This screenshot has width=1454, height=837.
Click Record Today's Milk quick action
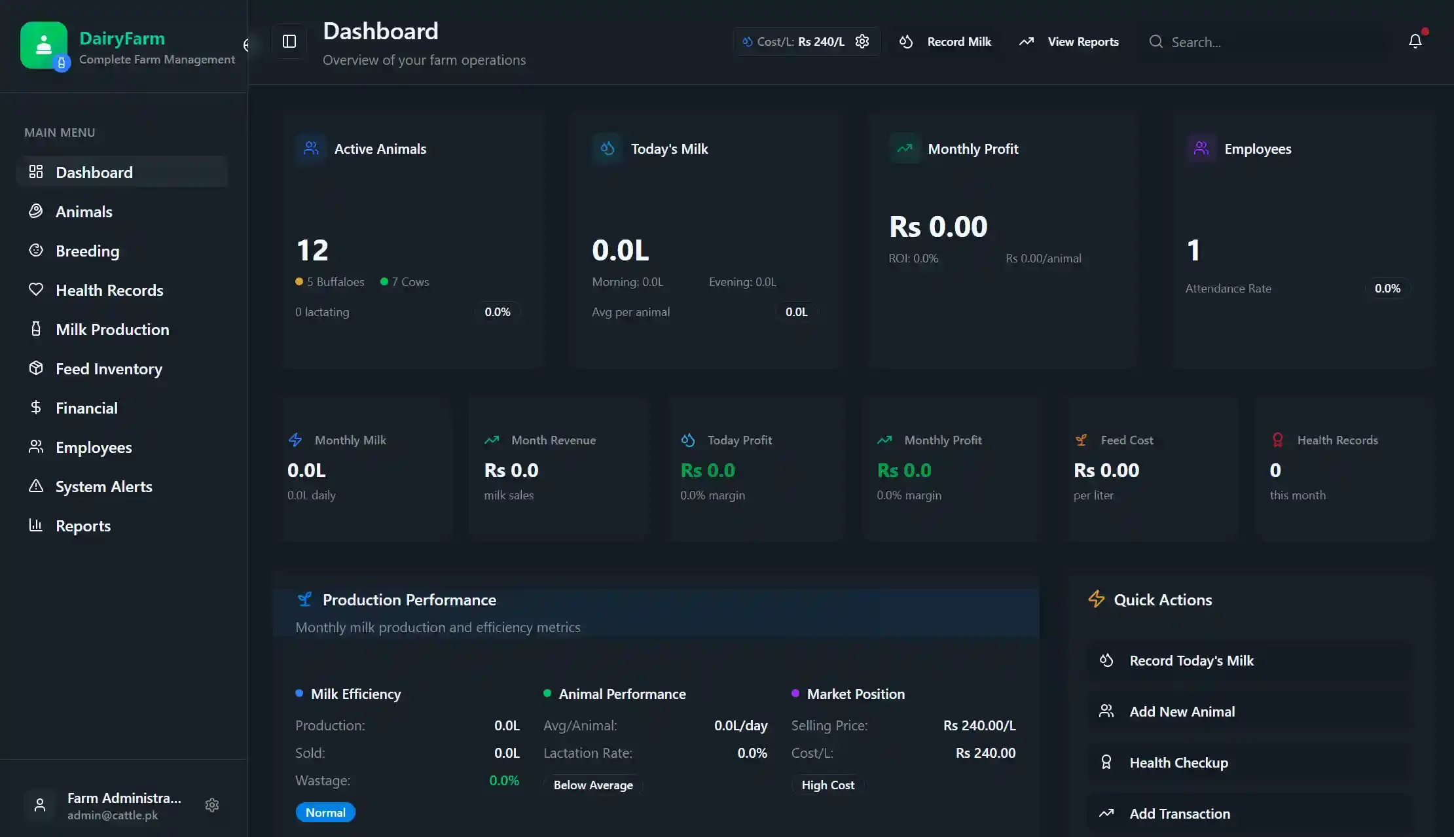1191,660
